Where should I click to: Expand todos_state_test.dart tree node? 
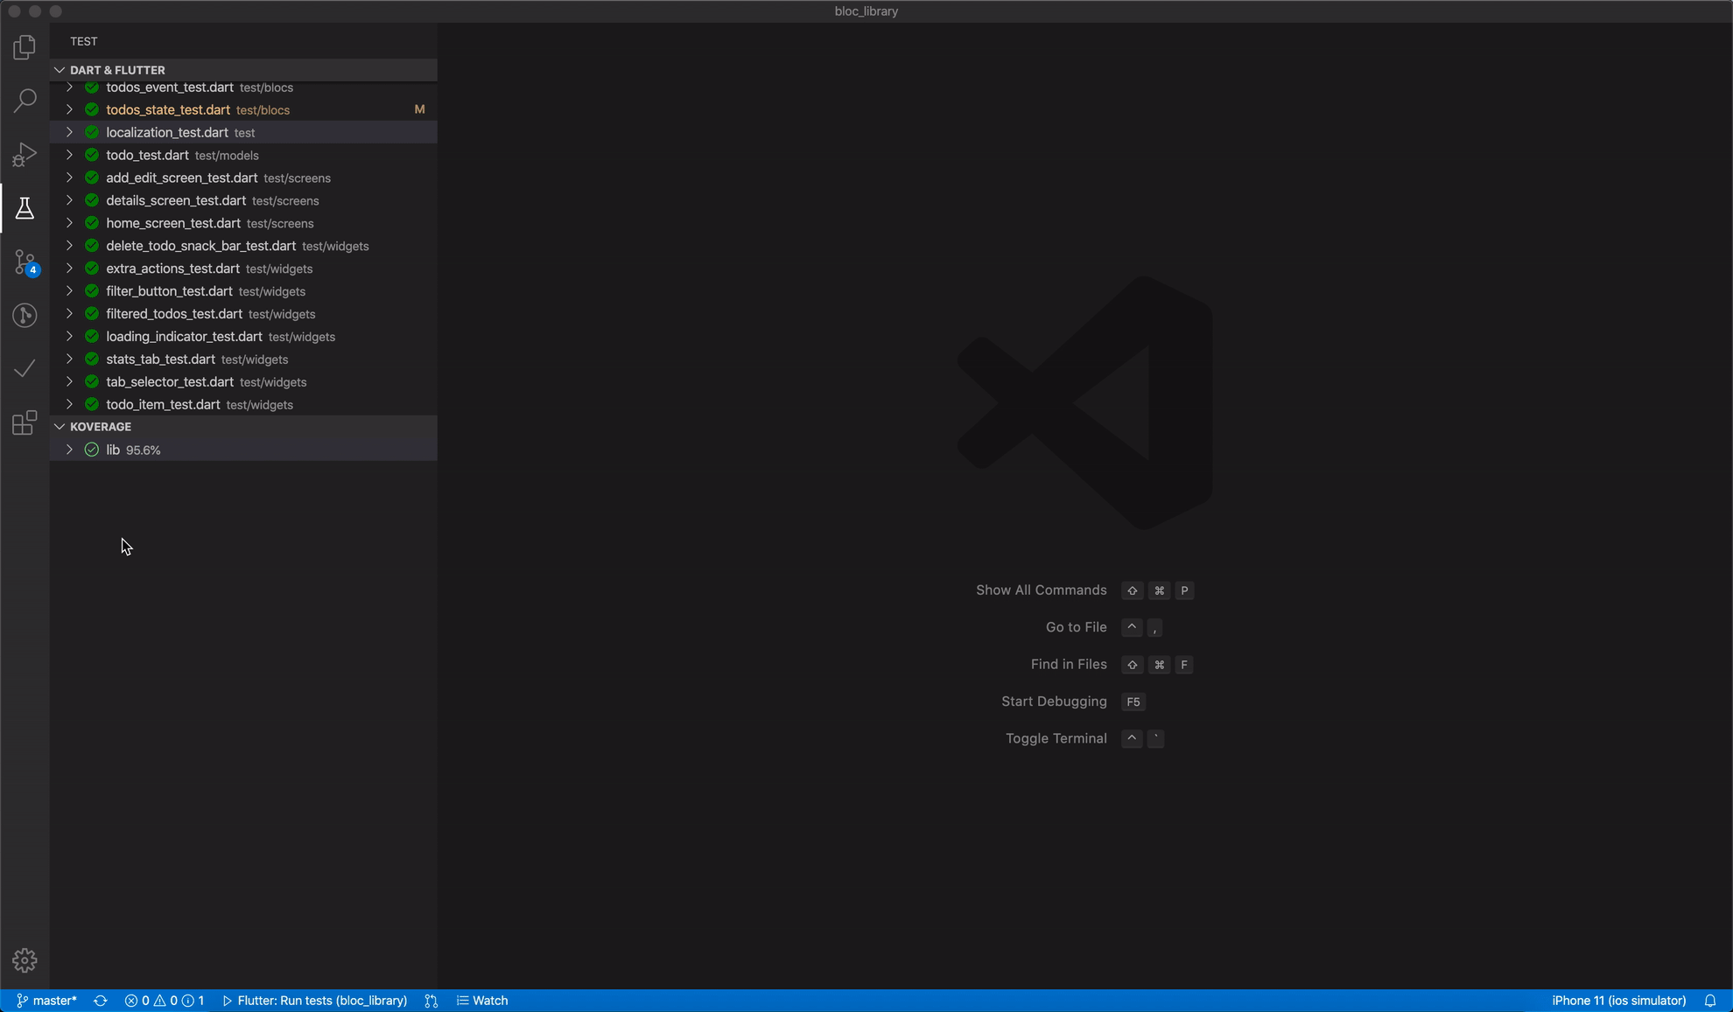tap(69, 109)
